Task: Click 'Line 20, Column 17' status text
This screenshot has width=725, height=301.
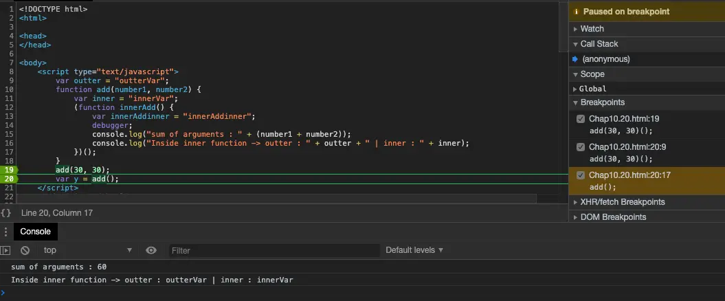Action: tap(57, 212)
